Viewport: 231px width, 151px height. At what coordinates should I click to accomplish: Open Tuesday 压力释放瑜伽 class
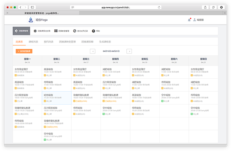56,111
